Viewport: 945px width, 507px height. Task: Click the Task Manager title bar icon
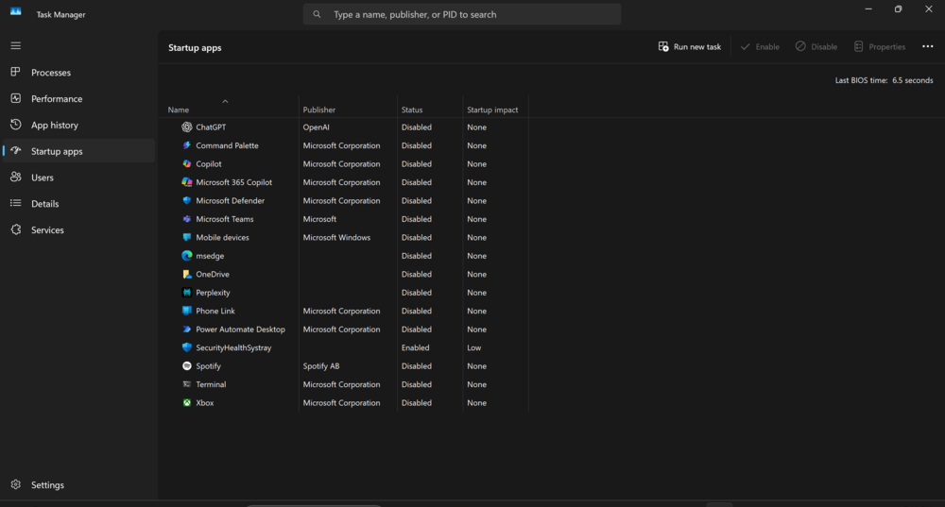coord(16,12)
